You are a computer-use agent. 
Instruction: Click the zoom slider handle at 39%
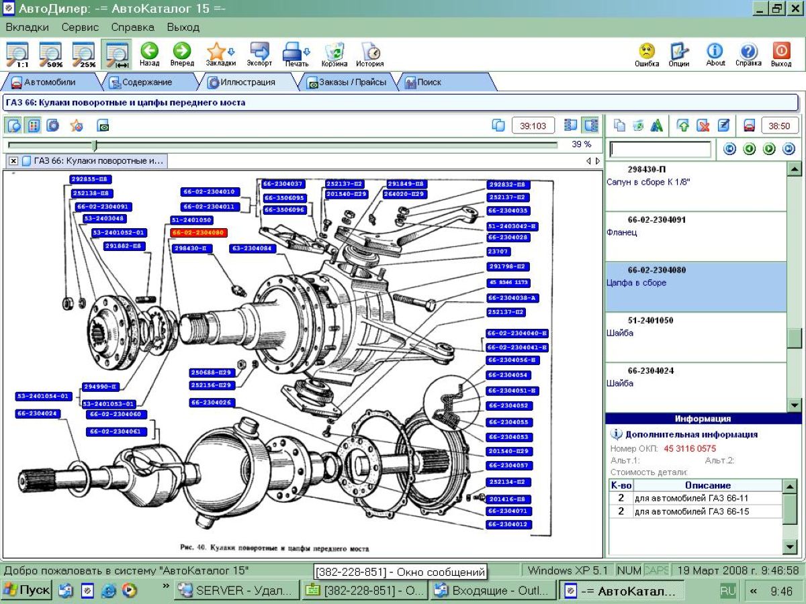click(94, 145)
